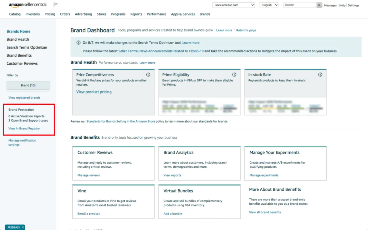The width and height of the screenshot is (368, 230).
Task: Click the Brand Dashboard heading
Action: coord(92,30)
